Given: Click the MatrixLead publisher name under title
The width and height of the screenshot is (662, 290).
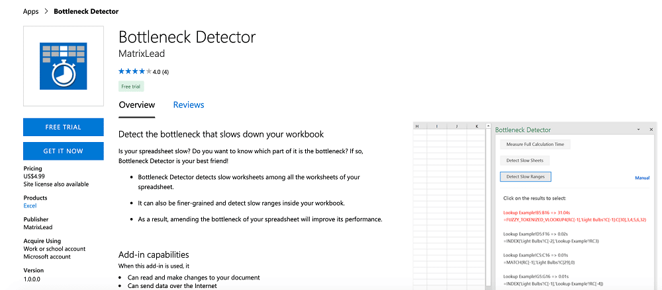Looking at the screenshot, I should tap(142, 54).
